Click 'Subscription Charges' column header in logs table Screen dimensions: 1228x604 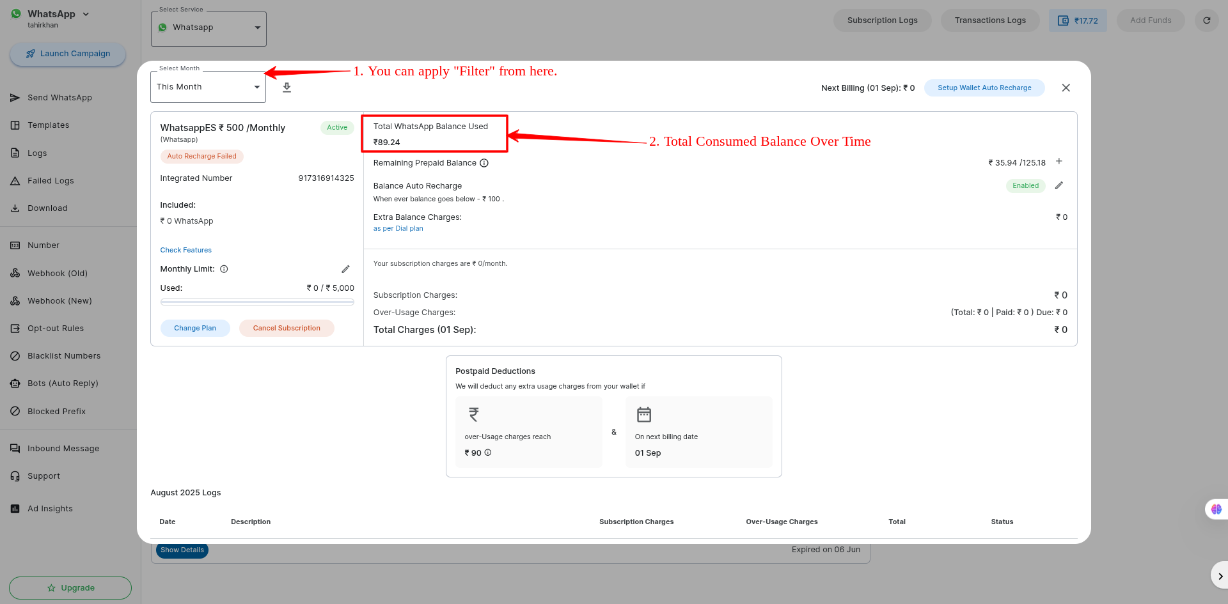tap(636, 522)
